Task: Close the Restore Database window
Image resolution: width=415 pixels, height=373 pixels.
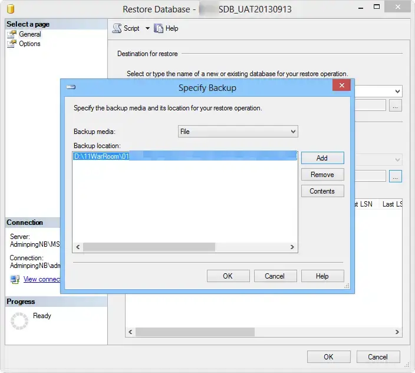Action: pos(397,7)
